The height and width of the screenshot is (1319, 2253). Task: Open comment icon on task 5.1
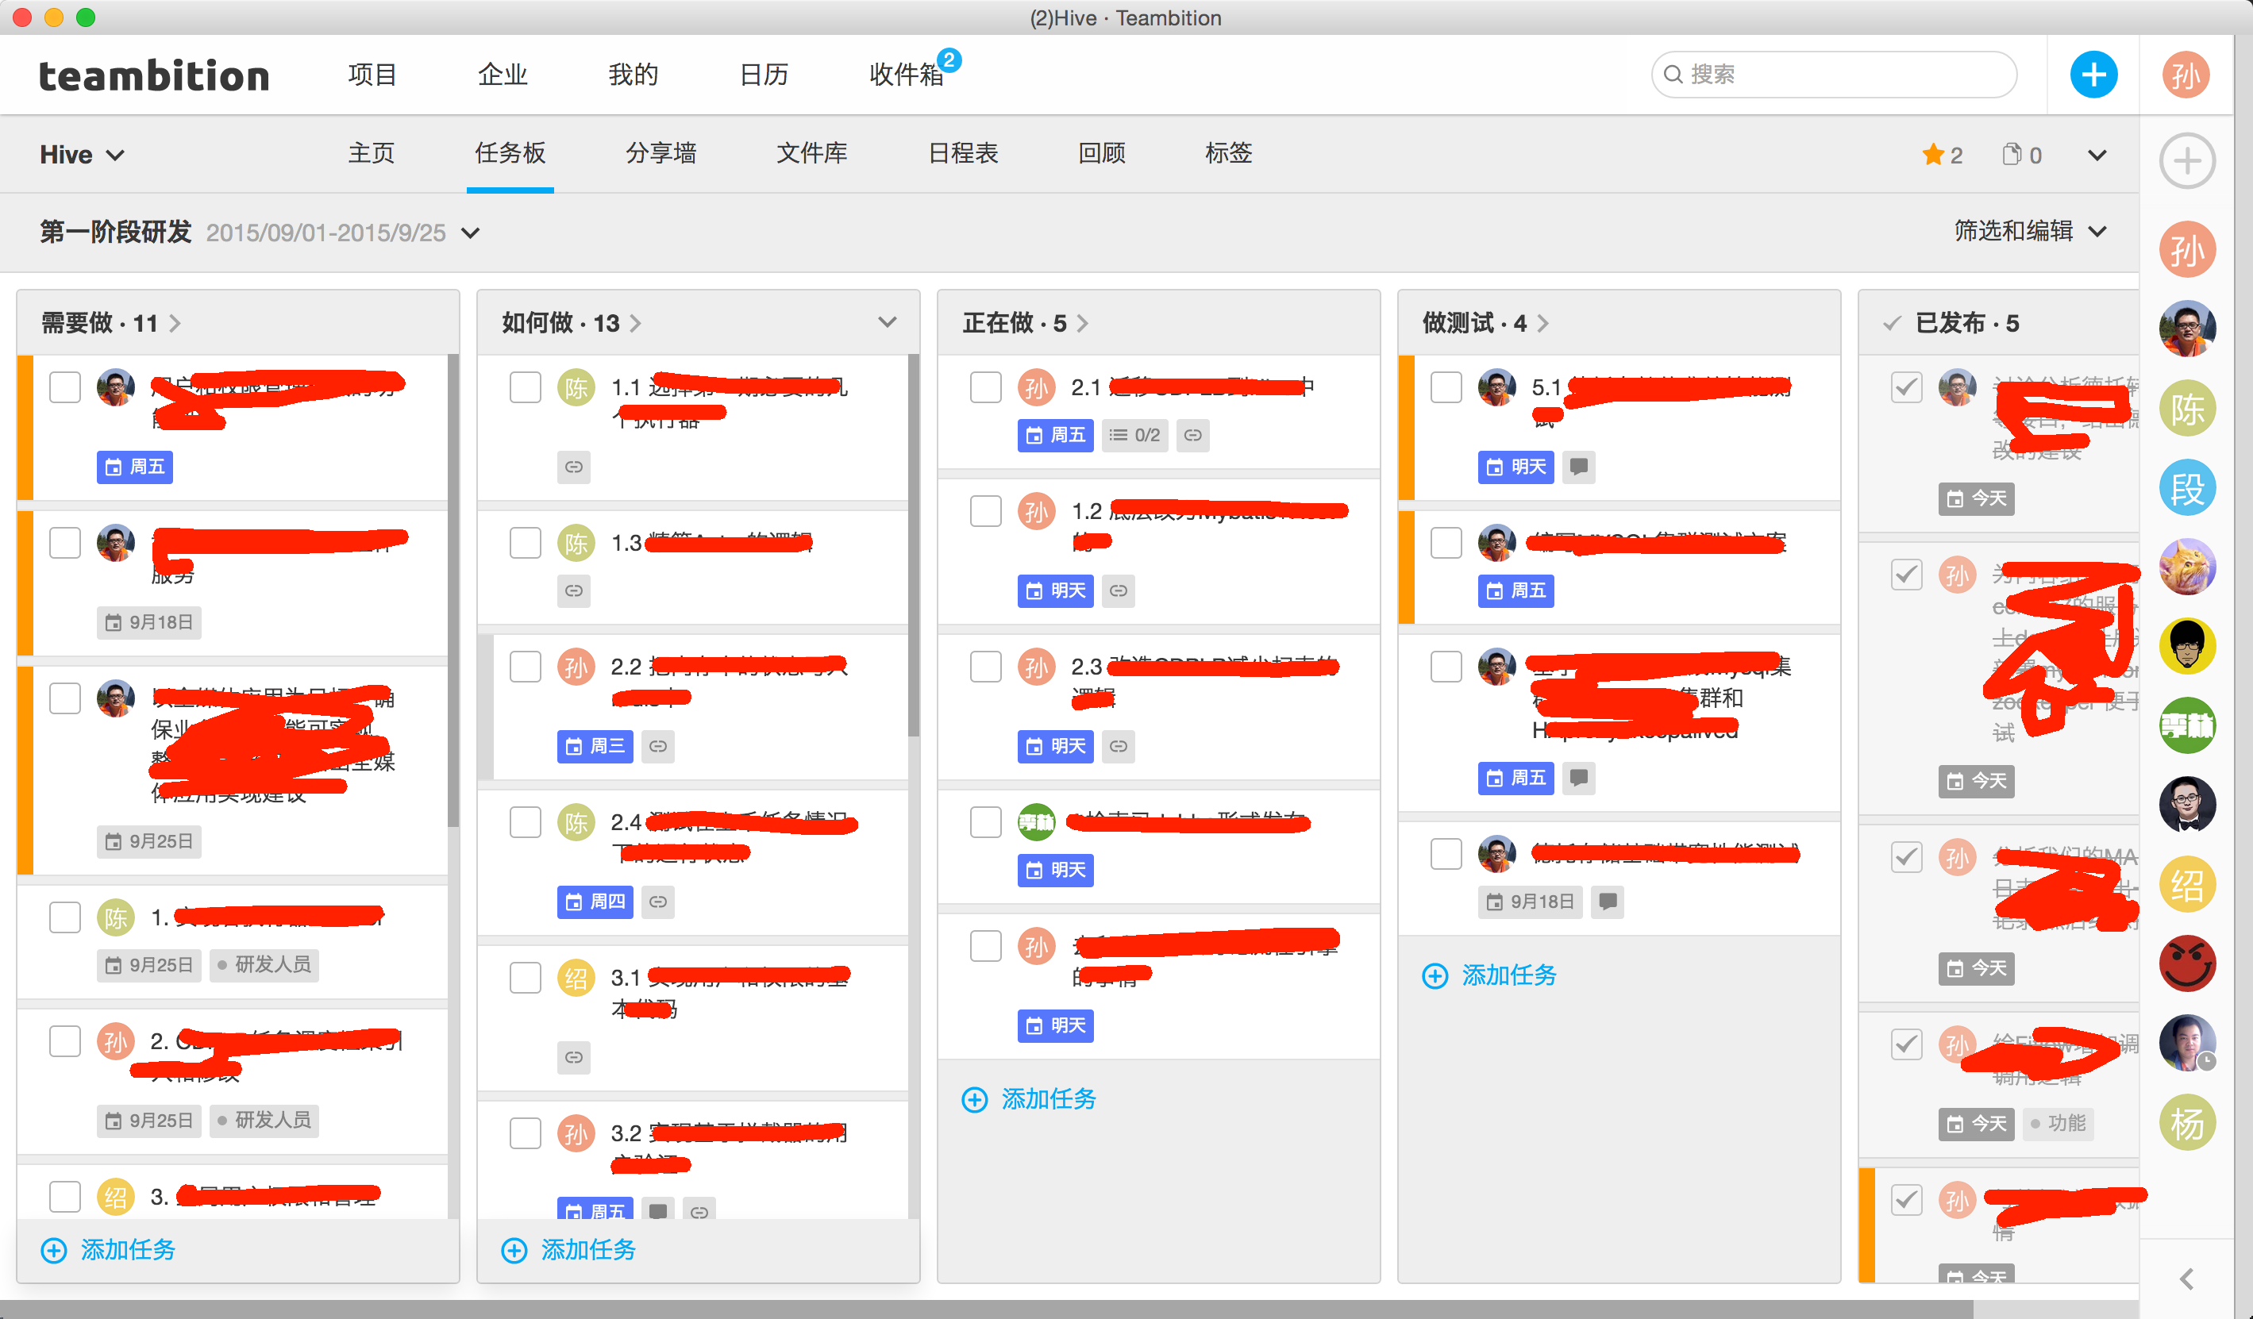click(1579, 467)
